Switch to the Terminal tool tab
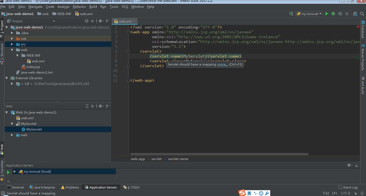Viewport: 366px width, 196px height. (15, 187)
